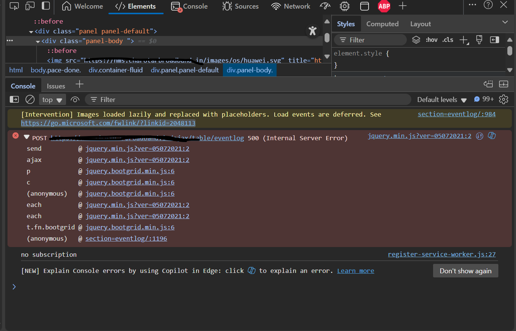Toggle the :hov element state panel

(432, 39)
